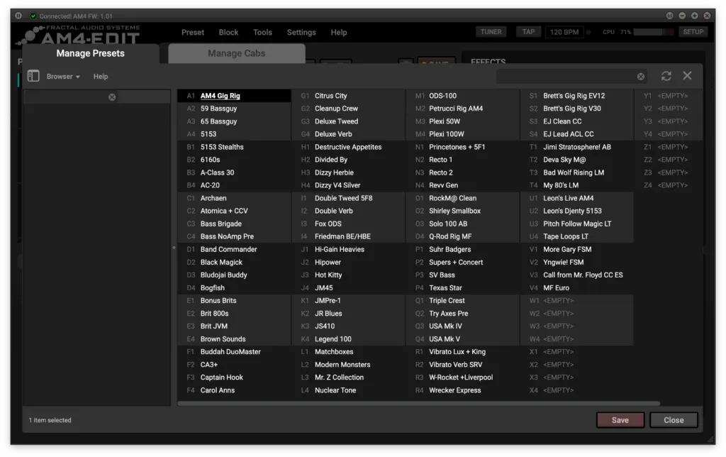Open the Preset menu

(x=192, y=32)
